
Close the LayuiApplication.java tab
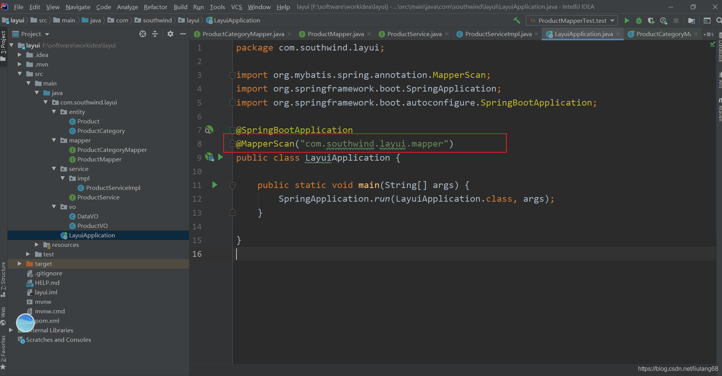(x=618, y=34)
